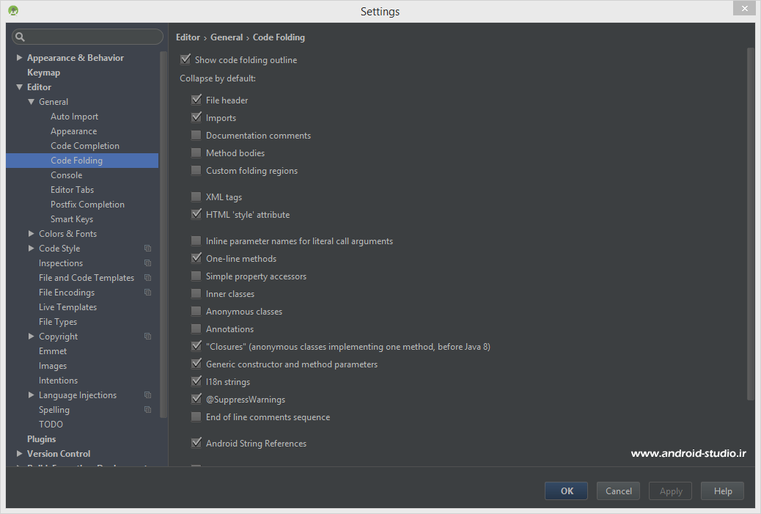Select Auto Import in the settings tree

point(74,117)
